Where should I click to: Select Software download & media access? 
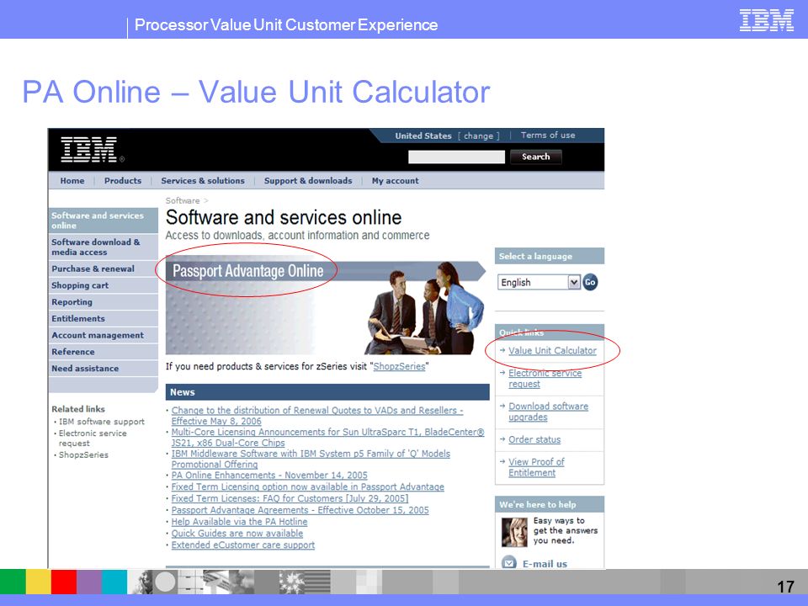(103, 247)
